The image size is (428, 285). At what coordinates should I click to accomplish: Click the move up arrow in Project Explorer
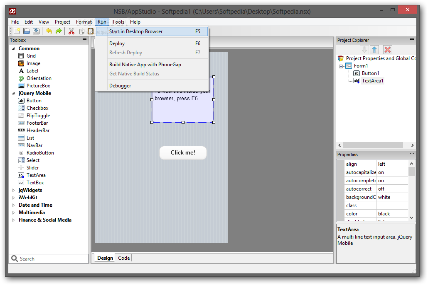(x=374, y=50)
